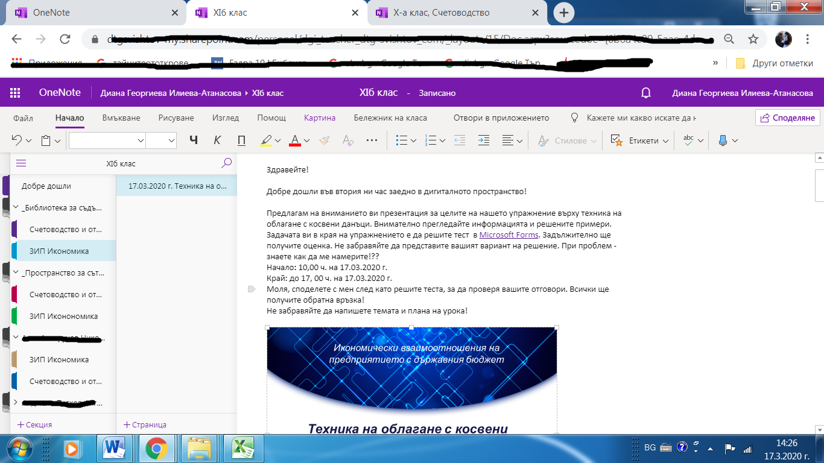Viewport: 824px width, 463px height.
Task: Click the red font color icon
Action: (295, 140)
